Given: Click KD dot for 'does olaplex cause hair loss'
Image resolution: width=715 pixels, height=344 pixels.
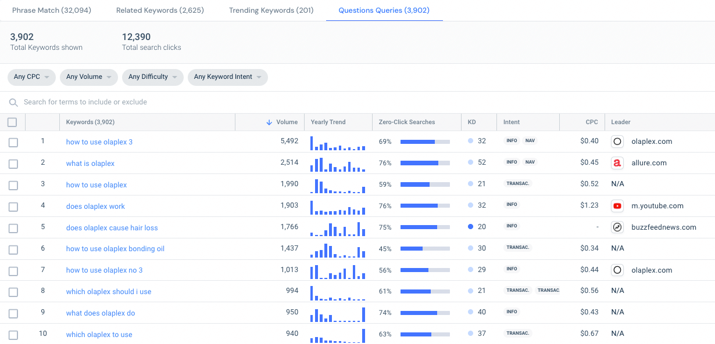Looking at the screenshot, I should point(471,227).
